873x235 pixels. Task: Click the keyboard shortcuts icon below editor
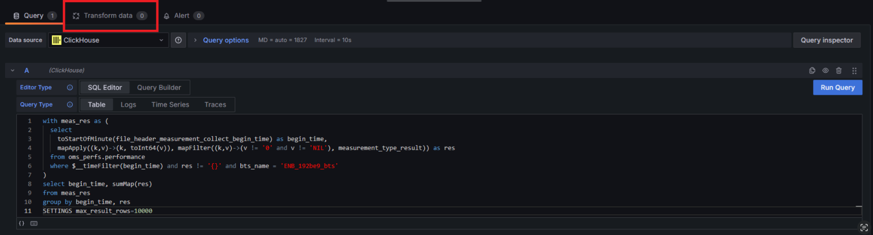tap(34, 223)
